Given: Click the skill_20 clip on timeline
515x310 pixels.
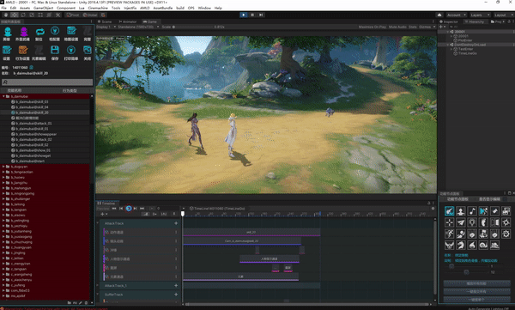Looking at the screenshot, I should tap(251, 232).
